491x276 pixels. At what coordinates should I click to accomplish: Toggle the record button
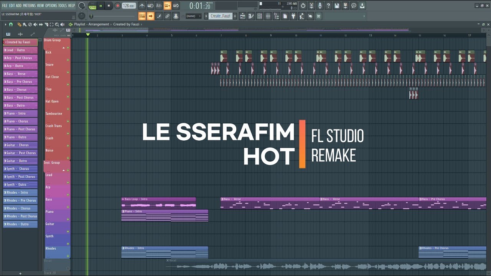[118, 6]
